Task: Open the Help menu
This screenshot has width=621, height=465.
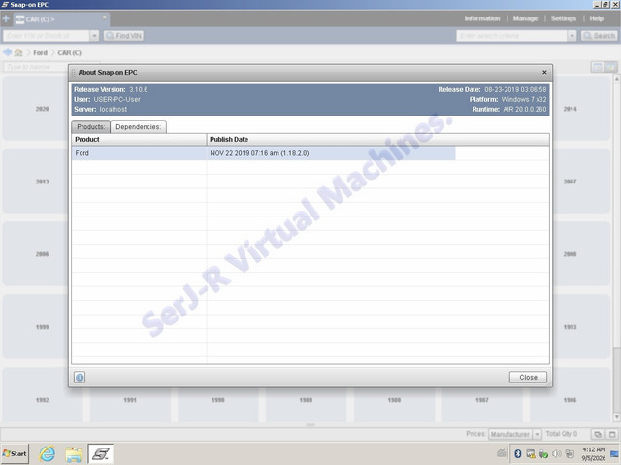Action: point(596,18)
